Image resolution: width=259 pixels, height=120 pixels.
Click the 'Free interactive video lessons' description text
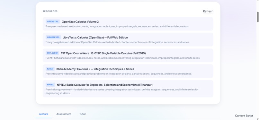click(x=119, y=74)
